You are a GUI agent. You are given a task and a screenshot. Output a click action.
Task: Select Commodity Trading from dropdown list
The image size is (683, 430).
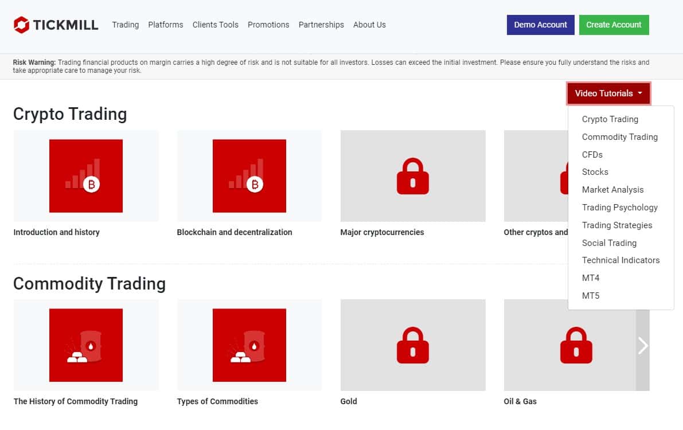coord(619,137)
